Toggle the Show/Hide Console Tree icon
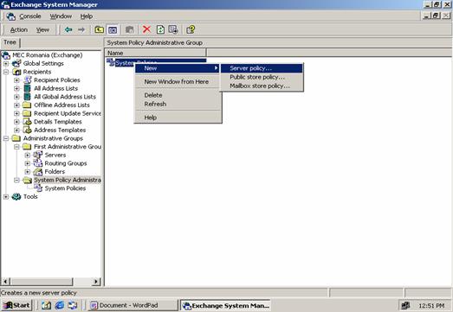 click(113, 29)
